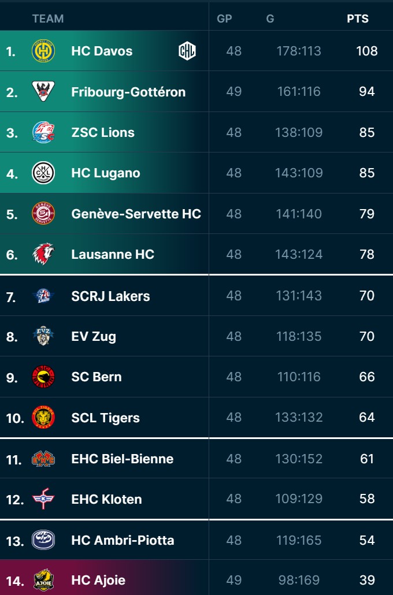Viewport: 393px width, 595px height.
Task: Click the EV Zug team logo
Action: [43, 336]
